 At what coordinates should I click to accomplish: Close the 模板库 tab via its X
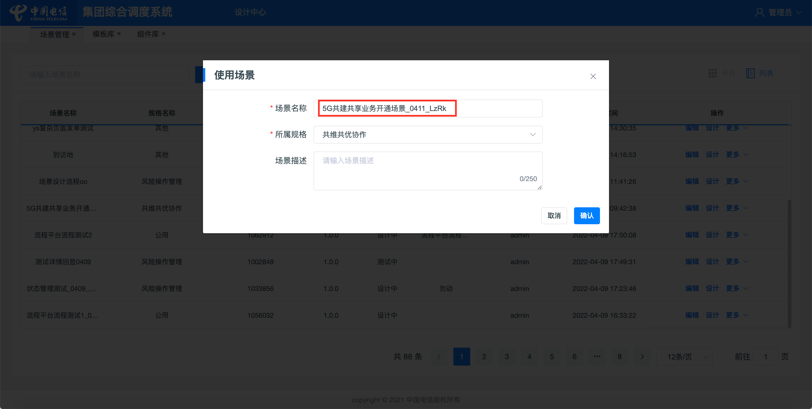click(119, 34)
